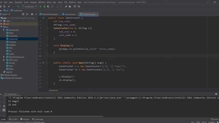This screenshot has height=123, width=219.
Task: Click the Locate/Scroll from Source target icon
Action: [x=23, y=14]
